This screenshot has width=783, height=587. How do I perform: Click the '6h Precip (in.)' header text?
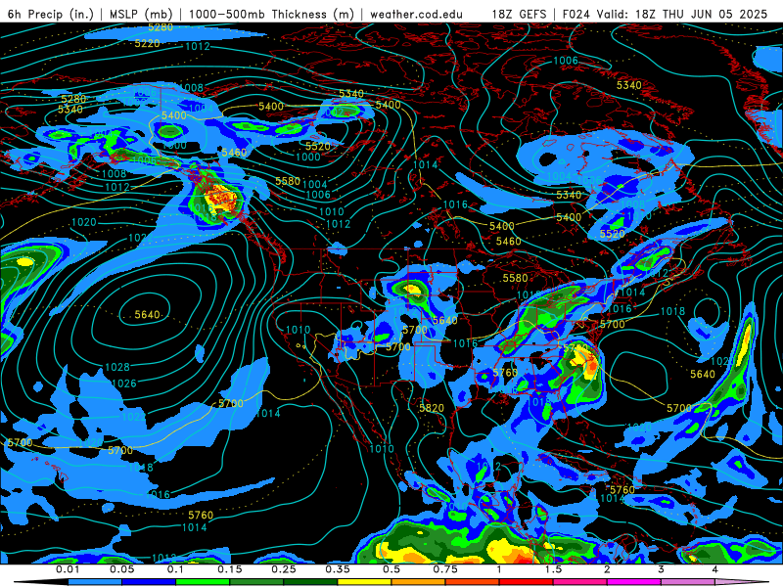point(51,14)
